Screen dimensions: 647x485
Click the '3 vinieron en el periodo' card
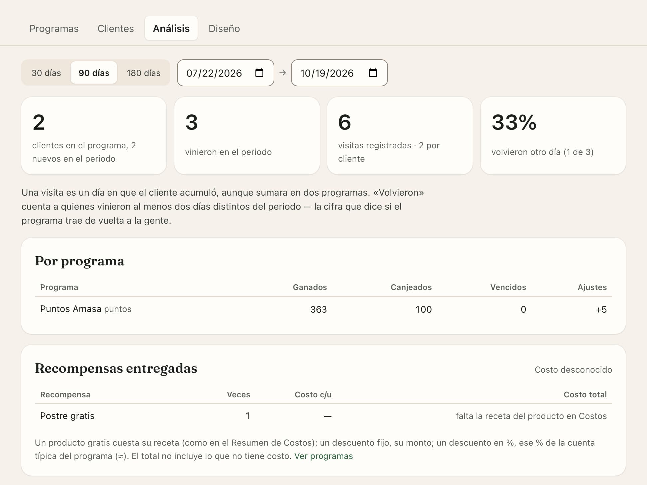(247, 136)
